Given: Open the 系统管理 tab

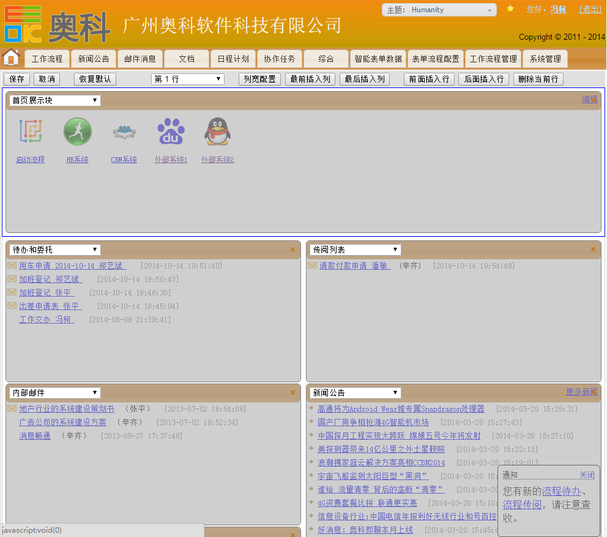Looking at the screenshot, I should 545,59.
